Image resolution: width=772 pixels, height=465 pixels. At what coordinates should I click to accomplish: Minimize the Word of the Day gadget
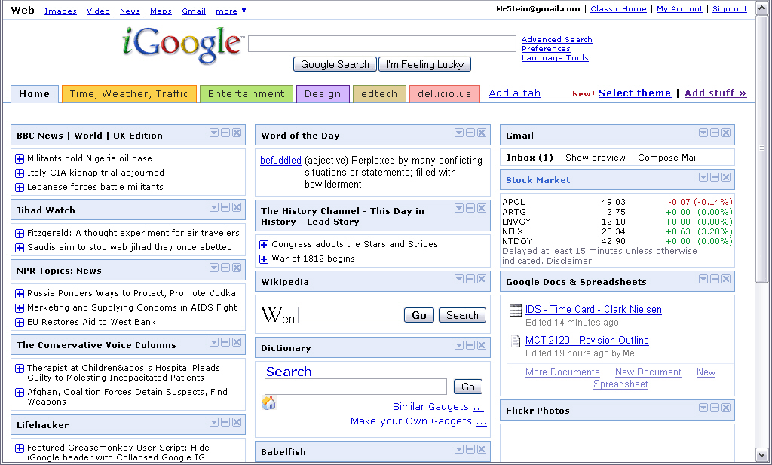pyautogui.click(x=470, y=133)
